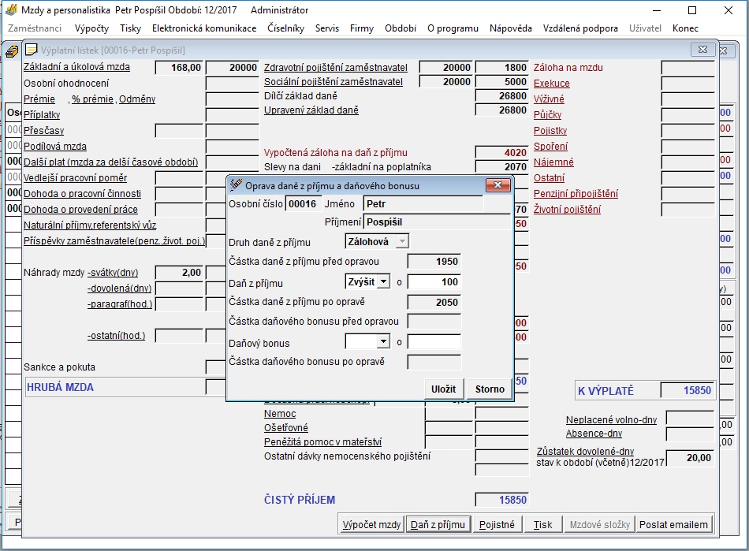This screenshot has height=551, width=749.
Task: Open the Nápověda menu
Action: click(x=511, y=28)
